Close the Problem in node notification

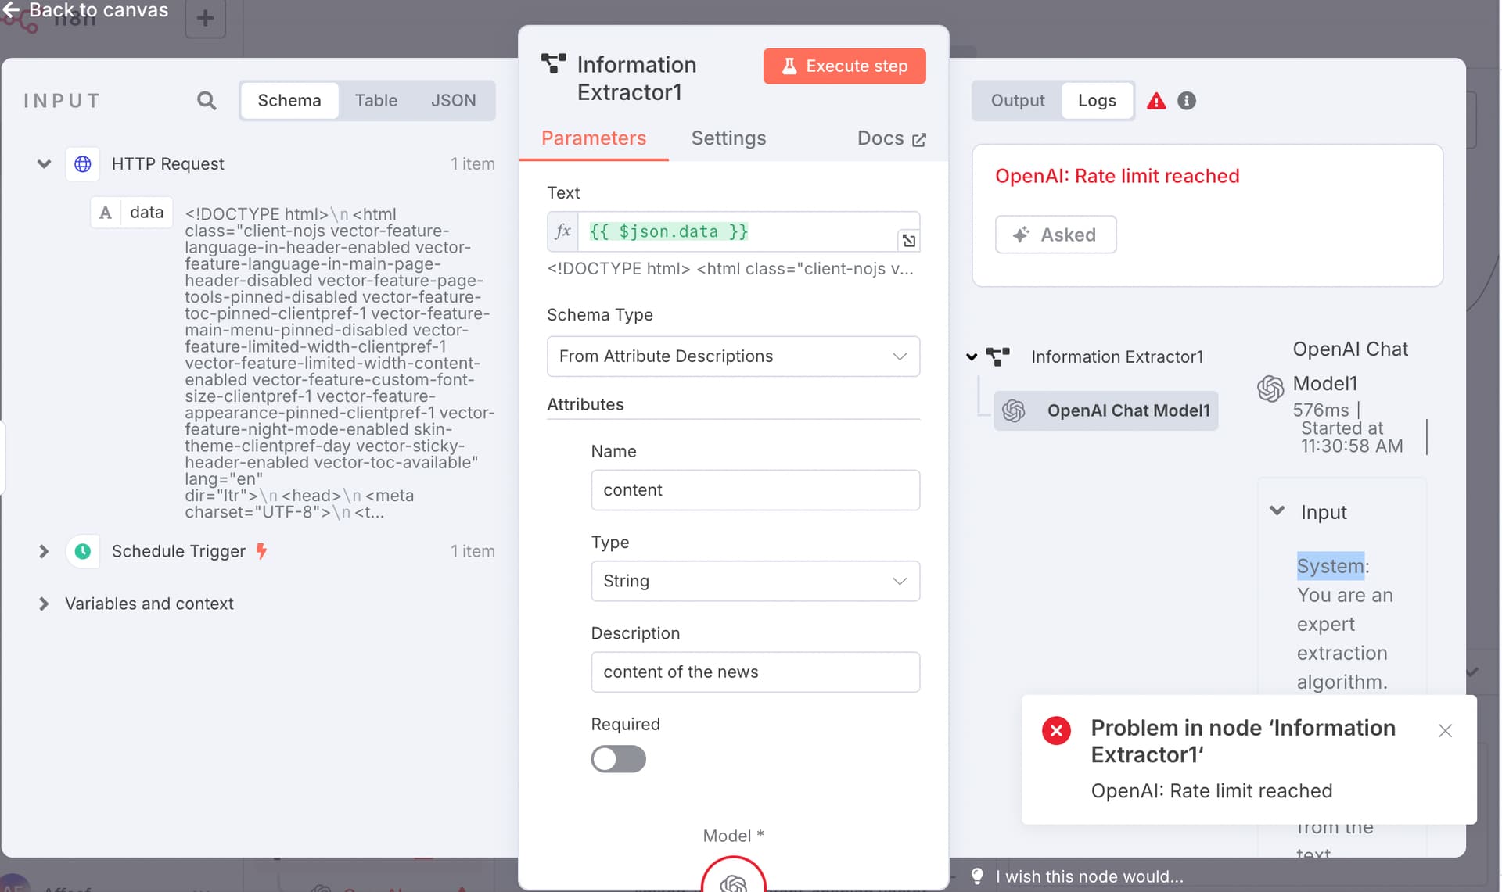1445,731
